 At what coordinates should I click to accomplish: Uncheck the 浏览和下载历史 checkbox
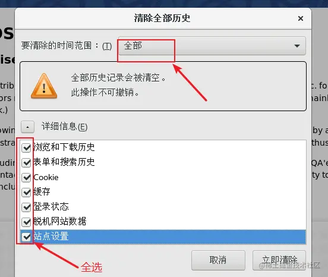tap(26, 147)
